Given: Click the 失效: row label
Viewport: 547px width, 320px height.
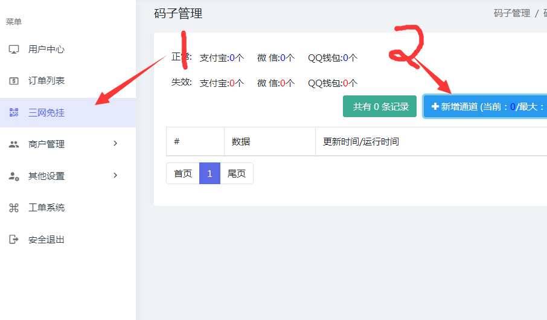Looking at the screenshot, I should (x=181, y=82).
